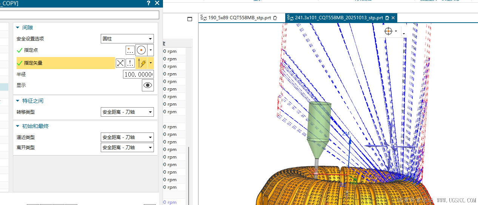Open the 离开类型 dropdown
The width and height of the screenshot is (478, 205).
pos(127,148)
